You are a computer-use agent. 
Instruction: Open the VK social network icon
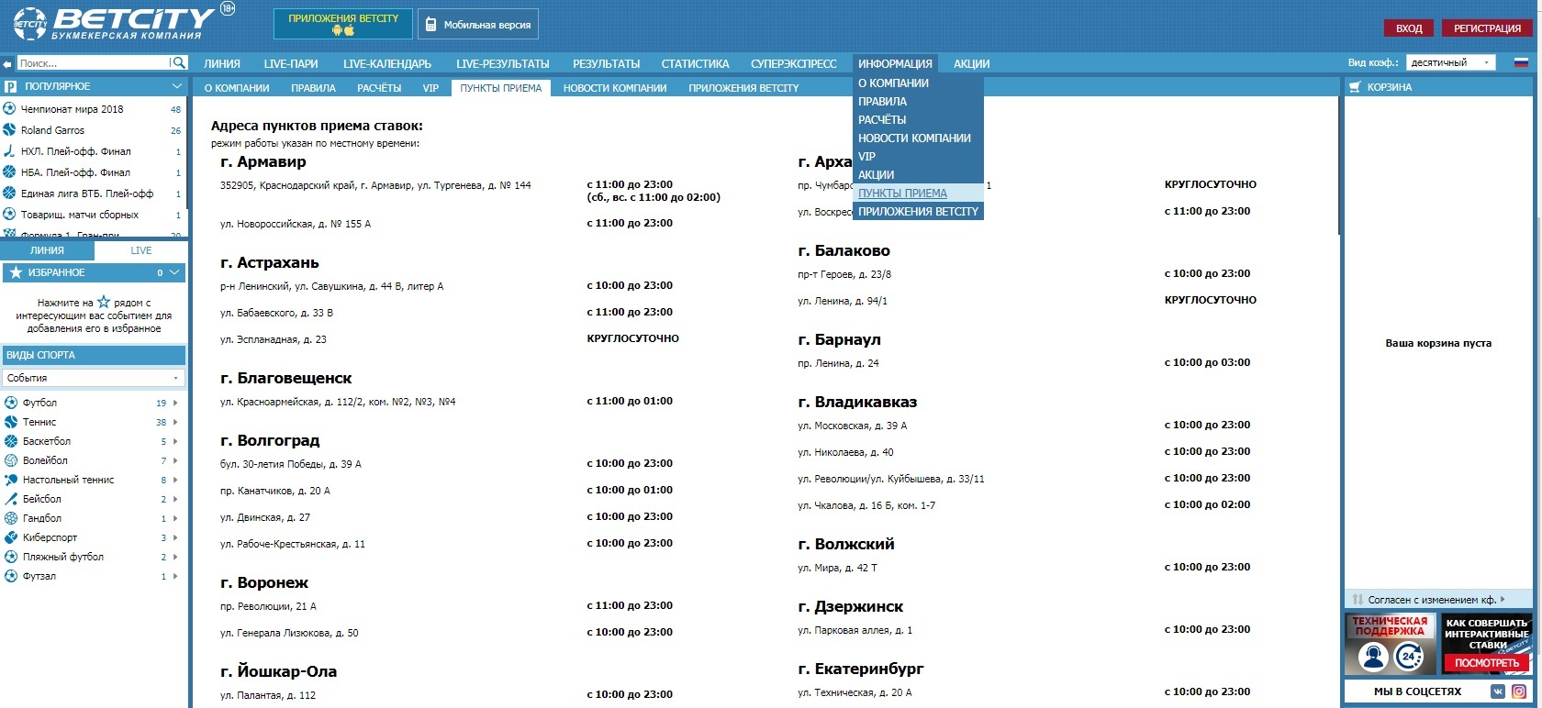click(x=1498, y=691)
